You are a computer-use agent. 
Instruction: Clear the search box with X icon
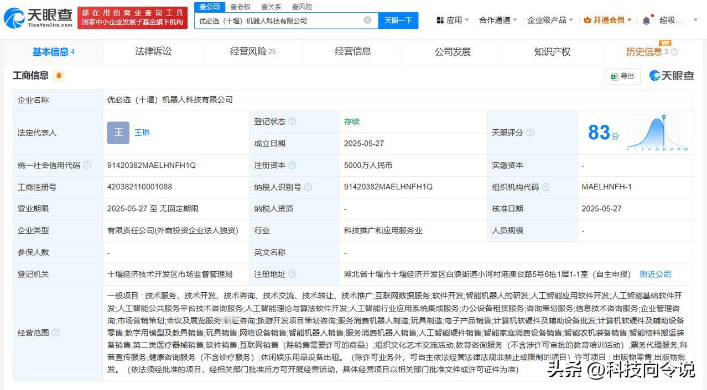click(367, 20)
